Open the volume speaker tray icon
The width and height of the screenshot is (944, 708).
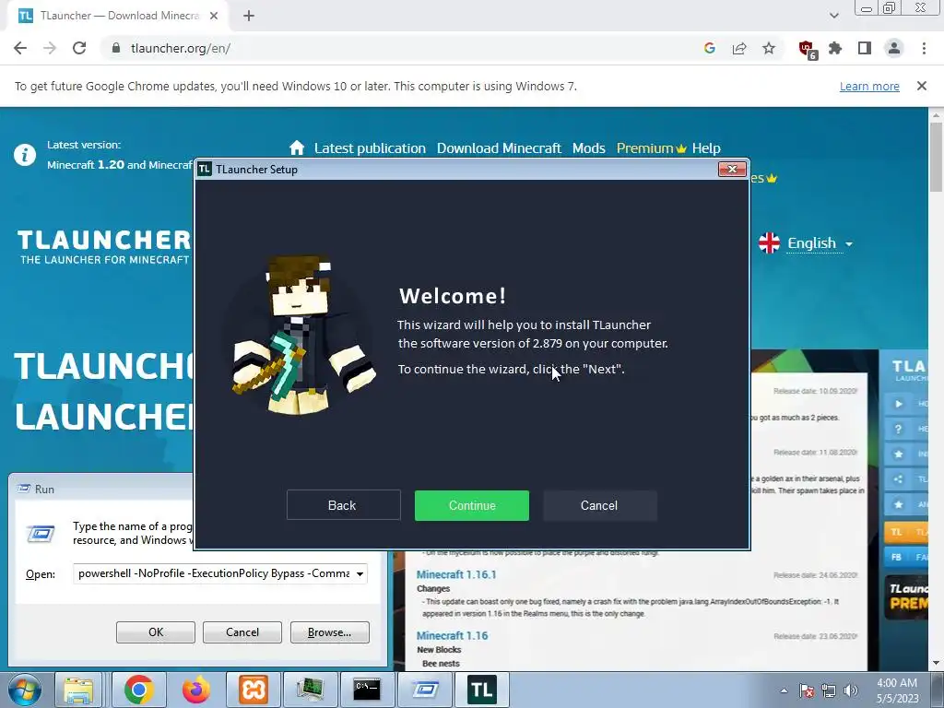point(851,690)
